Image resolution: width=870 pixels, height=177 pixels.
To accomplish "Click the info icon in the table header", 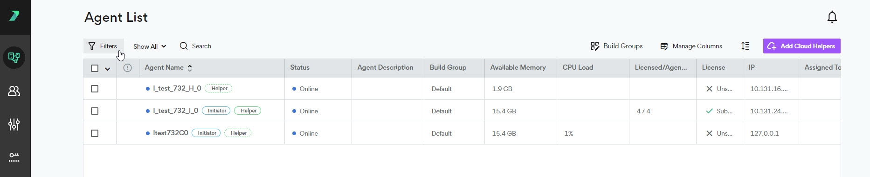I will coord(127,68).
